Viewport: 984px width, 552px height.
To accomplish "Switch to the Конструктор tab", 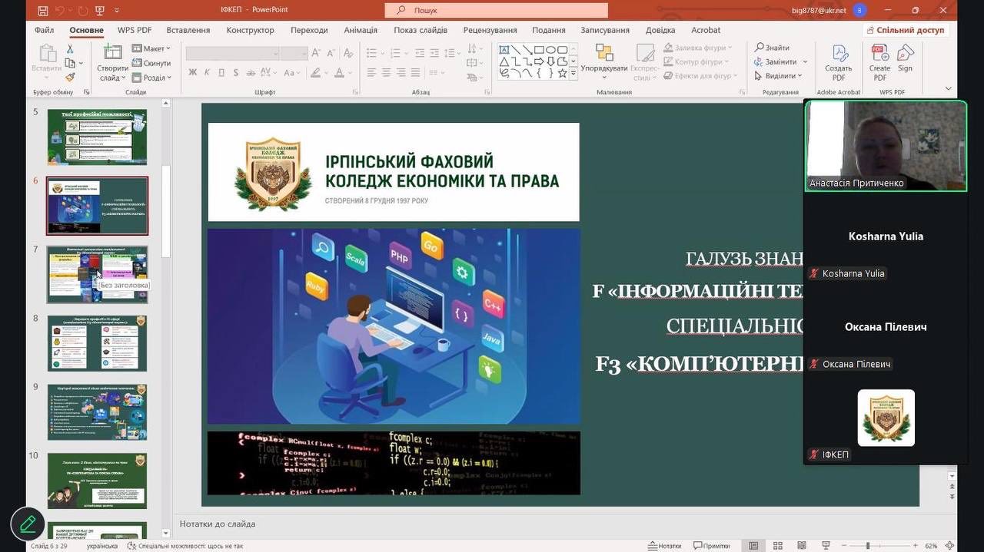I will 250,30.
